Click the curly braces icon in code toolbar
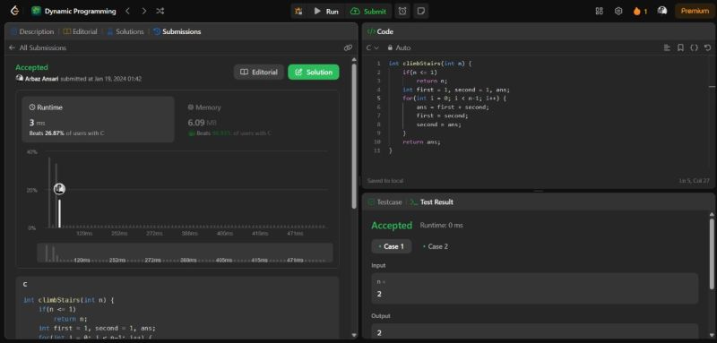The width and height of the screenshot is (717, 343). click(694, 47)
